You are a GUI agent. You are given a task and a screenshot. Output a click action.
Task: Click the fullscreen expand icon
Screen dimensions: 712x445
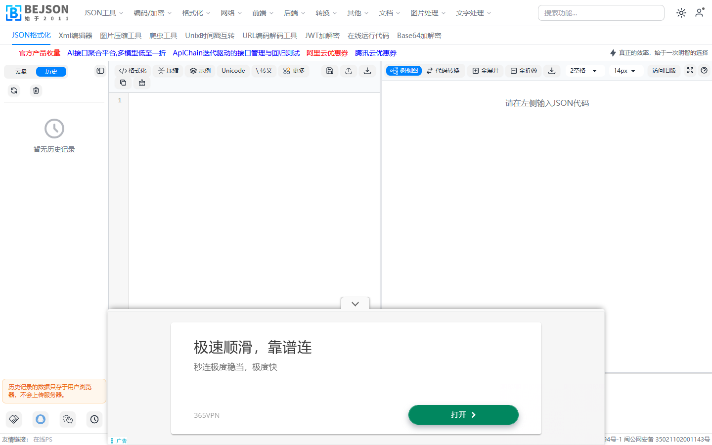(x=690, y=71)
